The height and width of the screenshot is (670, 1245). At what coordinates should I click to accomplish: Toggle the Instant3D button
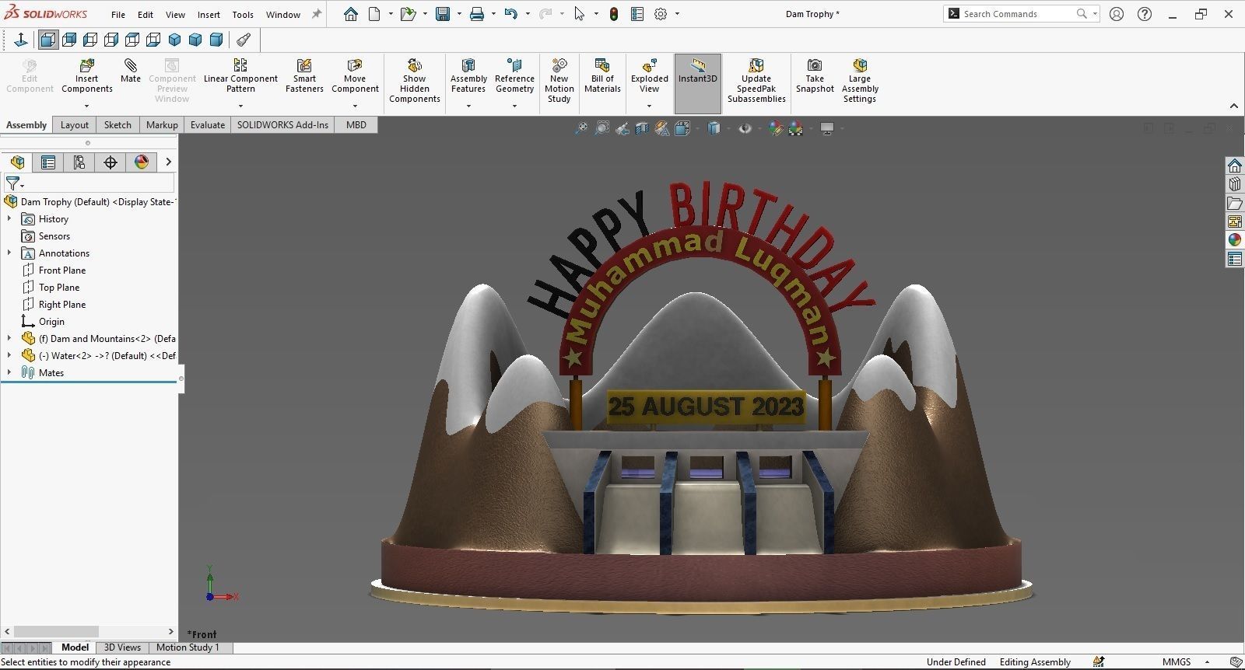point(698,82)
